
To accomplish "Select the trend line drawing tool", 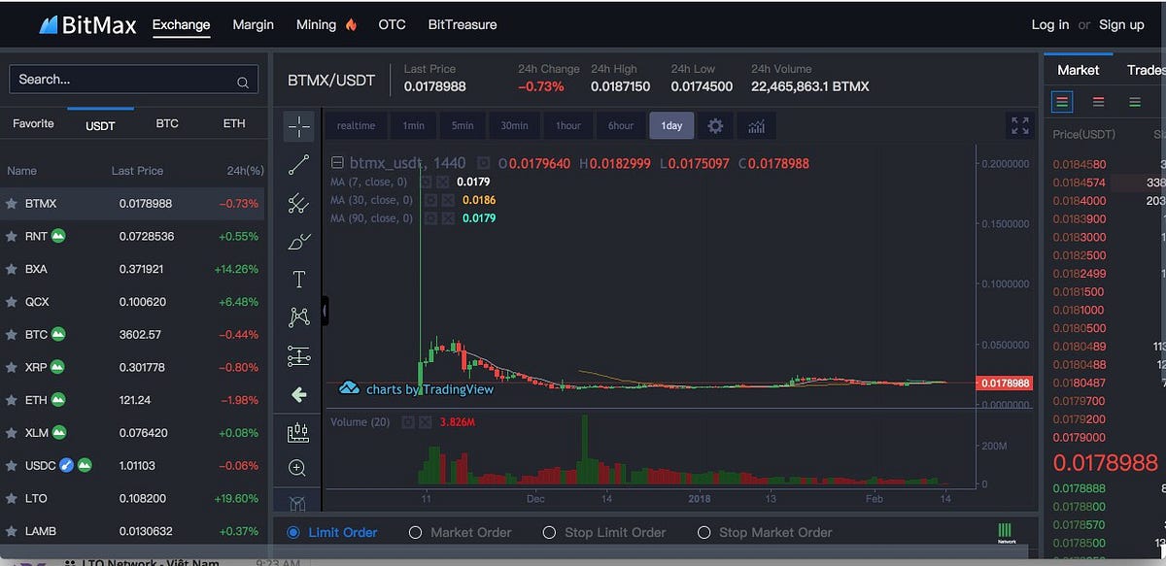I will coord(298,164).
